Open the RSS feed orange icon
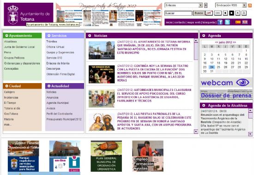 [250, 6]
